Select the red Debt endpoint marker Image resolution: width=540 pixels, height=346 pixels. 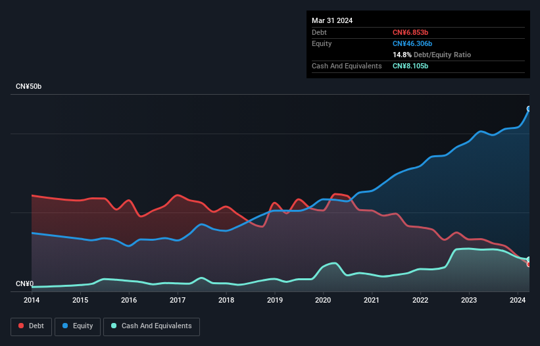tap(529, 264)
